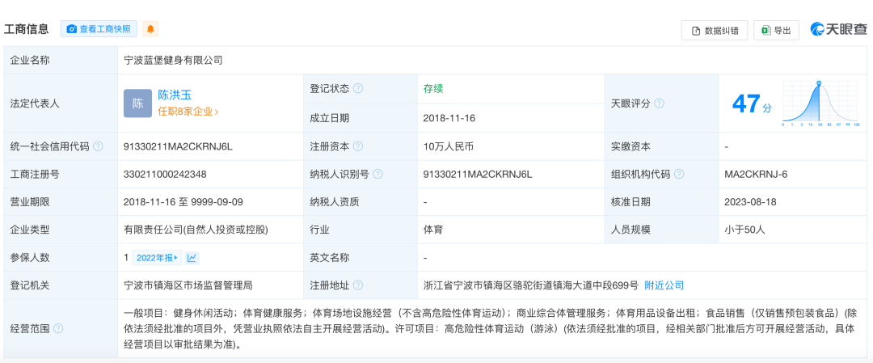Screen dimensions: 873x363
Task: Click credit code 91330211MA2CKRNJ6L in 统一社会信用代码 row
Action: click(178, 146)
